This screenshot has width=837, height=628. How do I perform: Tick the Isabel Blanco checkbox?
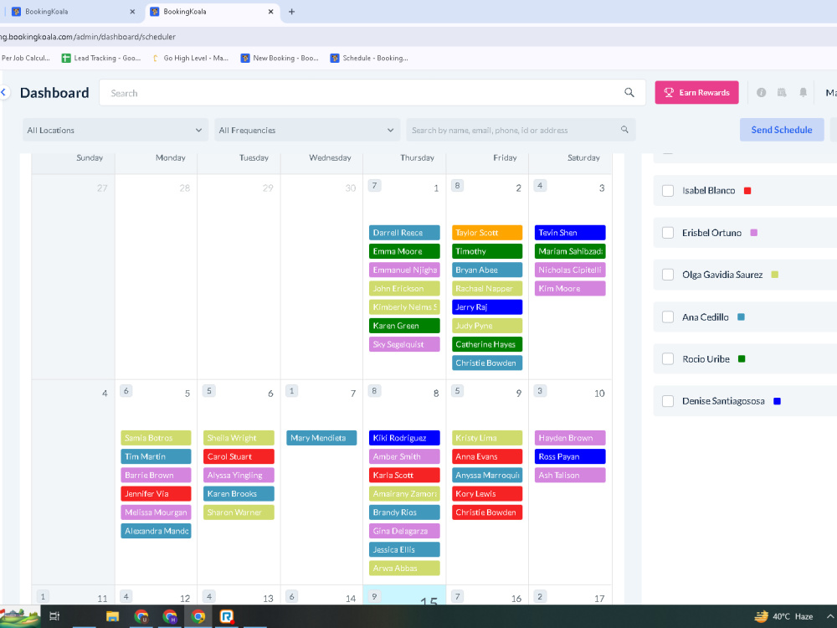[x=668, y=191]
